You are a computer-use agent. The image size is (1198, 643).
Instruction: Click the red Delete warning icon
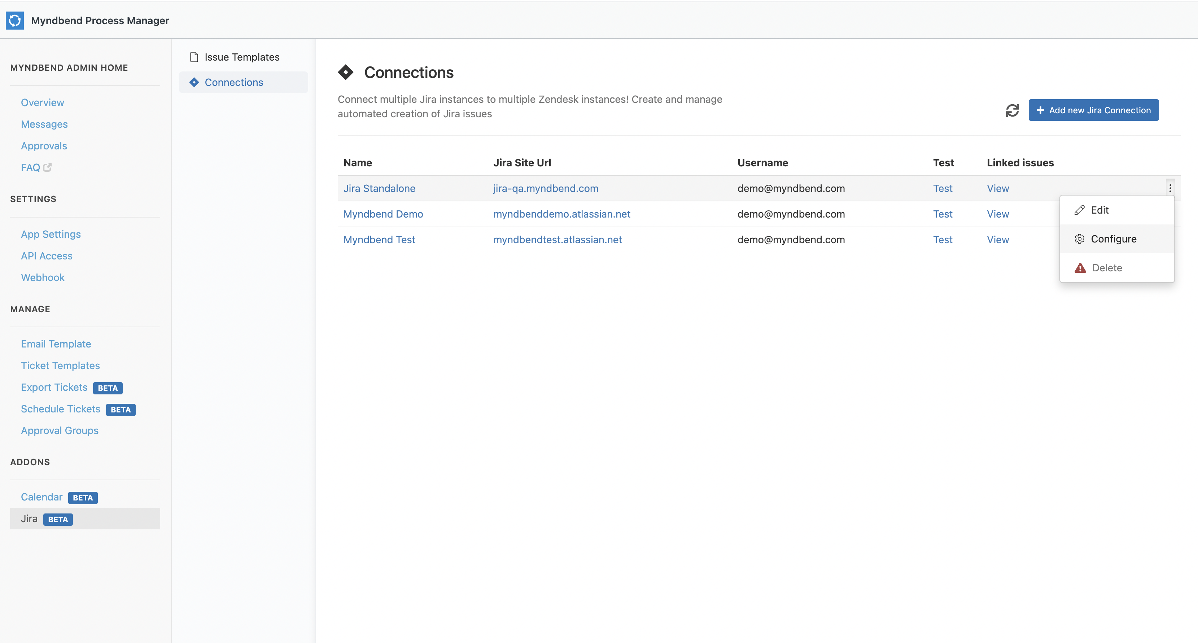coord(1080,268)
